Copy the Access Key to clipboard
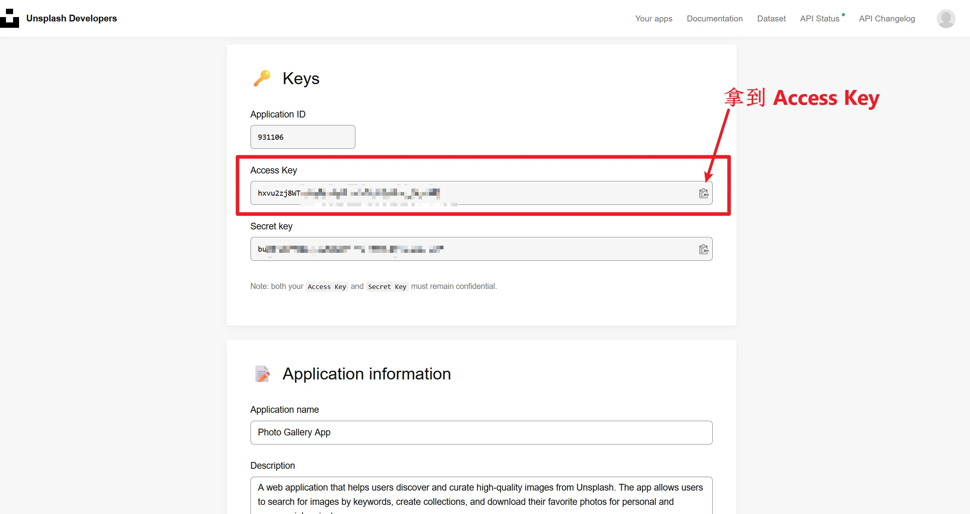Viewport: 970px width, 514px height. (x=704, y=193)
